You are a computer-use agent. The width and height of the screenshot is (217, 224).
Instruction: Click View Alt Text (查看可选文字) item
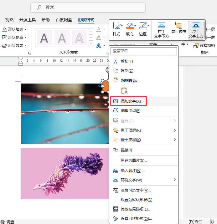pos(144,191)
